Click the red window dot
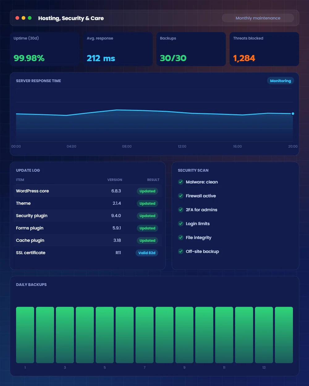 pyautogui.click(x=17, y=18)
